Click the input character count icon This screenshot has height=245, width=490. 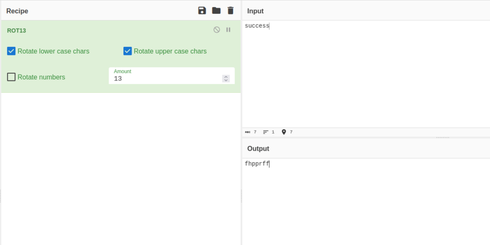[x=247, y=132]
